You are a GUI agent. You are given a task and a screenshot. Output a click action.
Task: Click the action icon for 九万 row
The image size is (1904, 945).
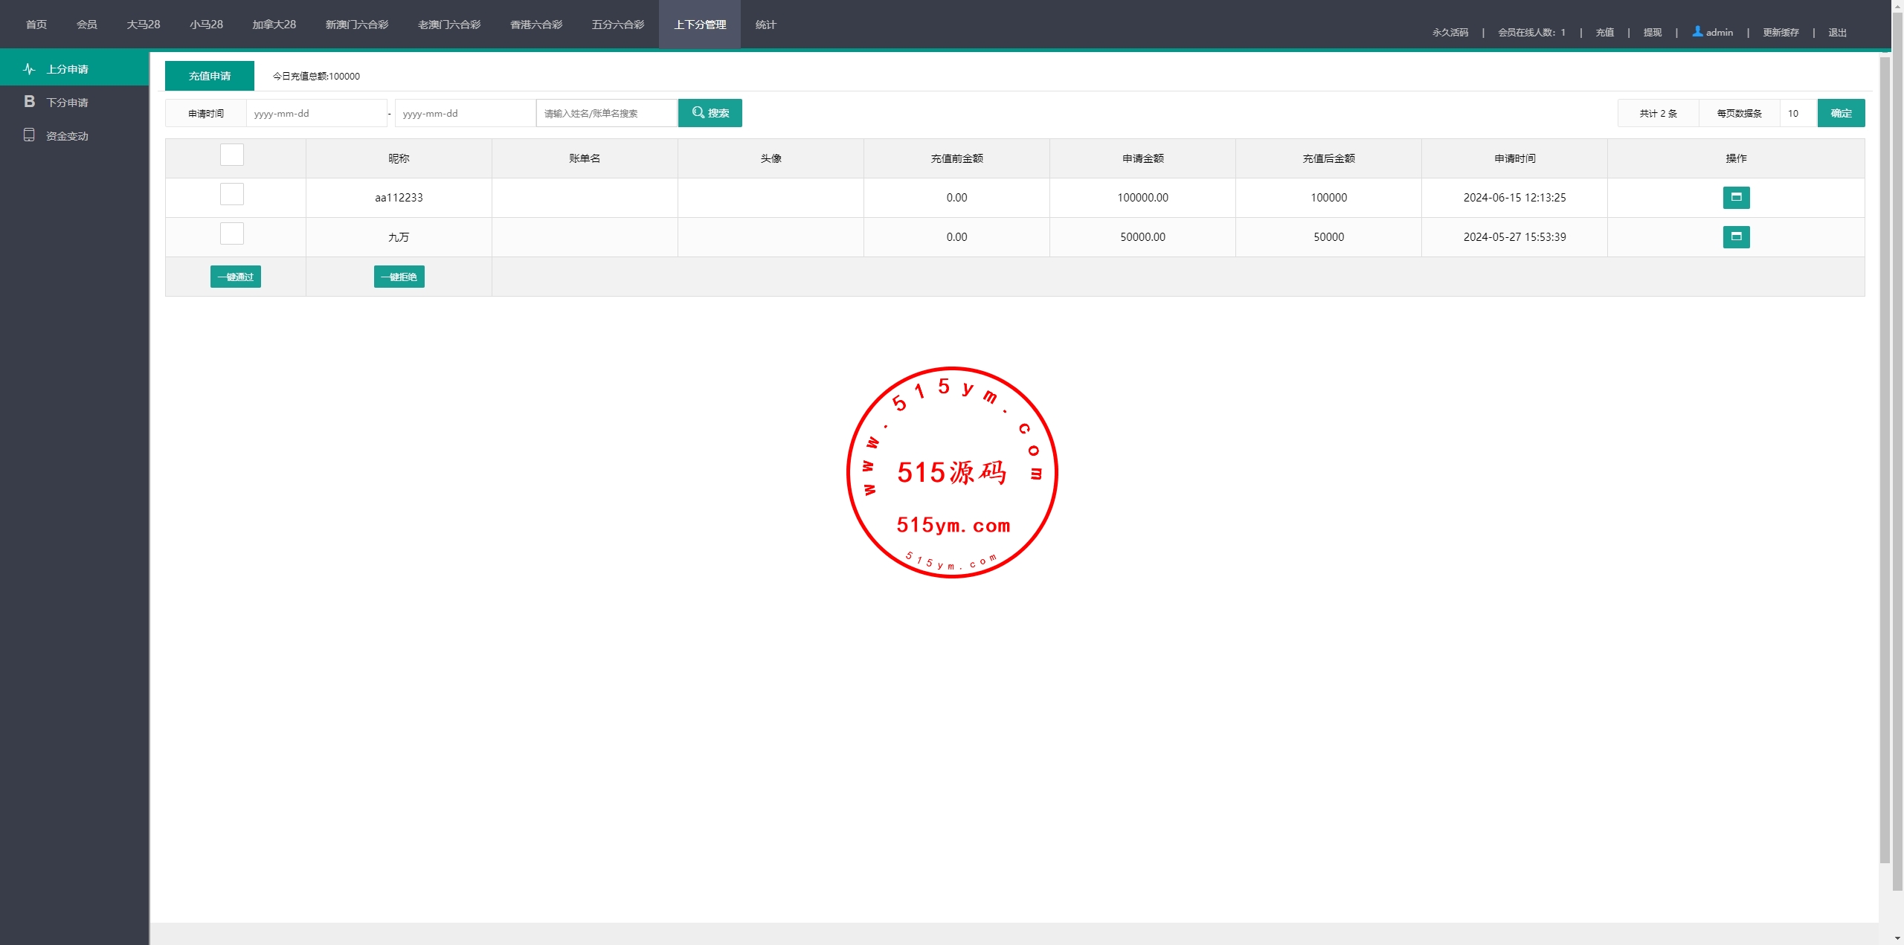click(x=1736, y=237)
